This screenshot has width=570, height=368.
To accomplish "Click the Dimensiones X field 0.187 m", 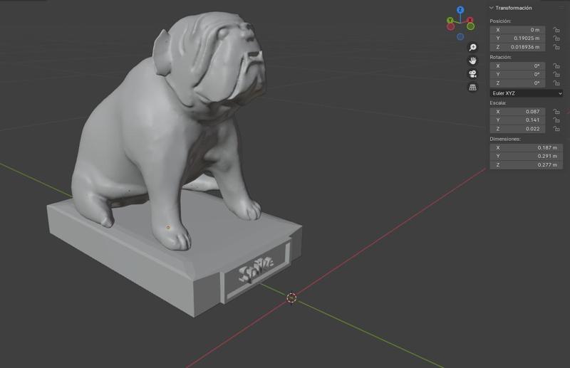I will (526, 147).
